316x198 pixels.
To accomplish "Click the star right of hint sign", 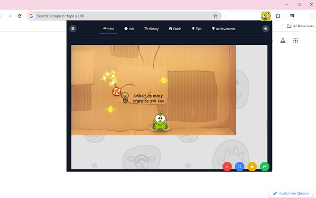I will [164, 80].
